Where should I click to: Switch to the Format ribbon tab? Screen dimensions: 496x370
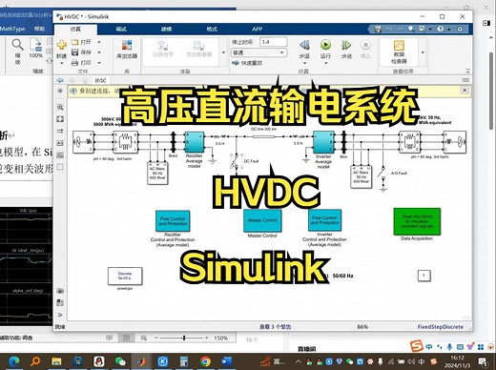click(x=212, y=29)
